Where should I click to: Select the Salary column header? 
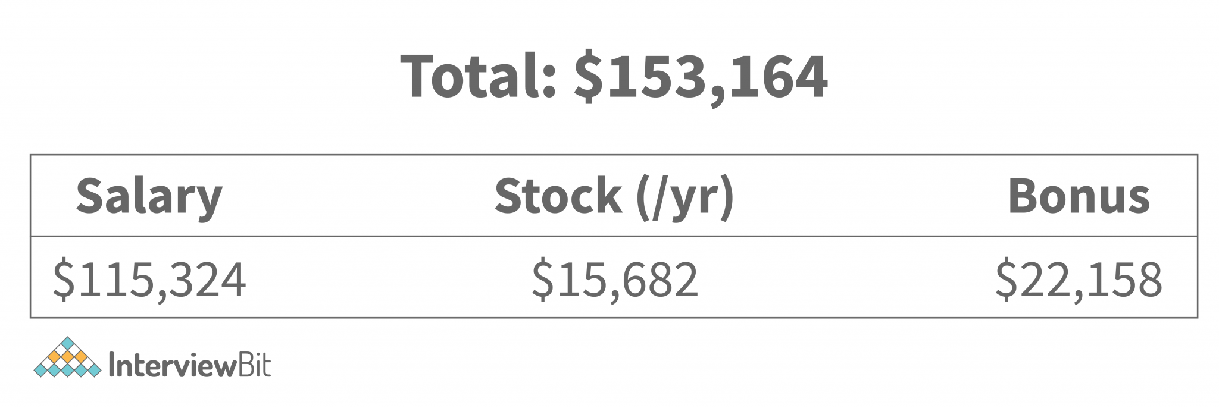[149, 196]
